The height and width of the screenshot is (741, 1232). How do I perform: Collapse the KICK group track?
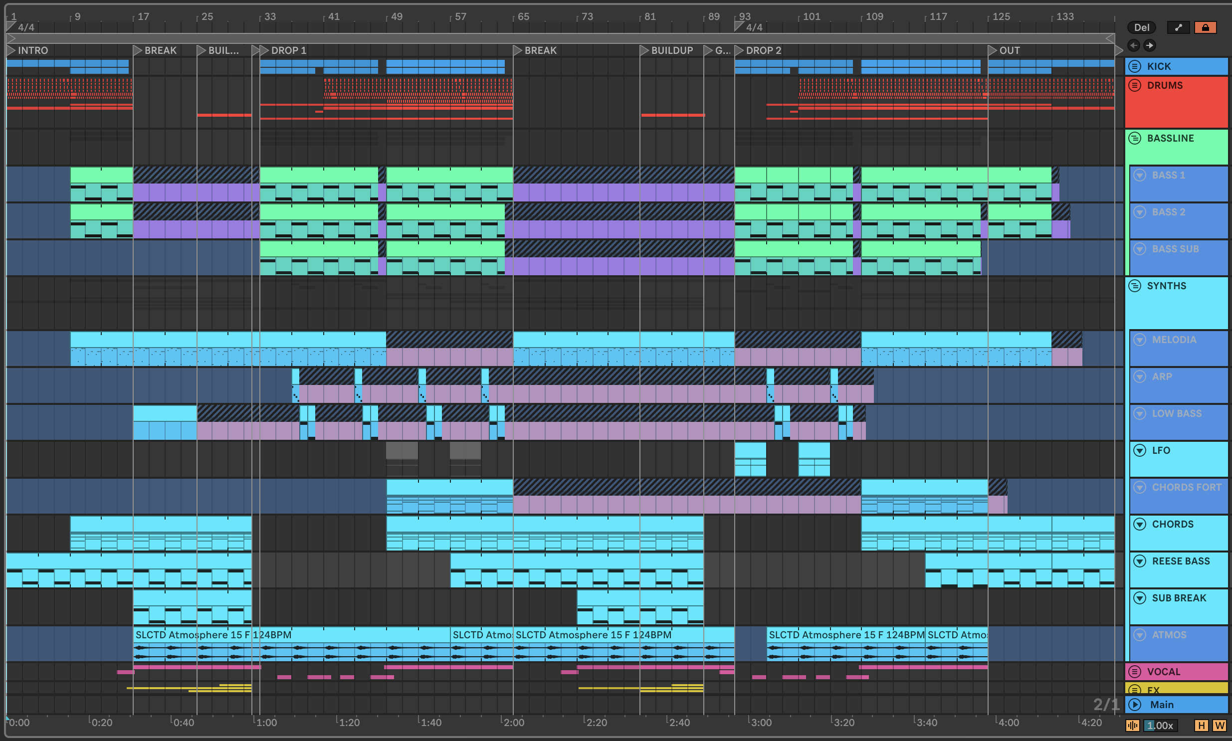(x=1135, y=66)
